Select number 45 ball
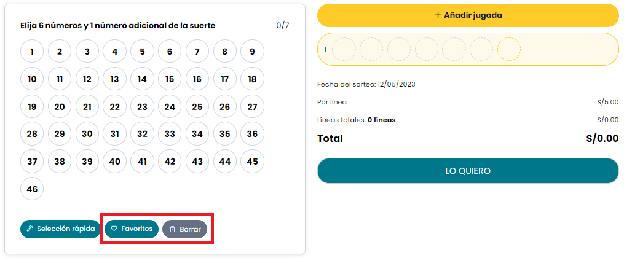The width and height of the screenshot is (624, 258). click(252, 162)
